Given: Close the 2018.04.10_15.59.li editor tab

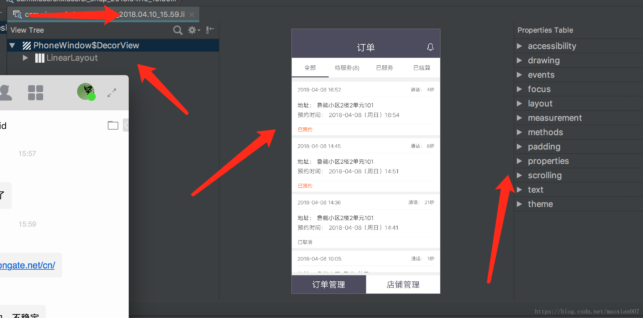Looking at the screenshot, I should 192,15.
